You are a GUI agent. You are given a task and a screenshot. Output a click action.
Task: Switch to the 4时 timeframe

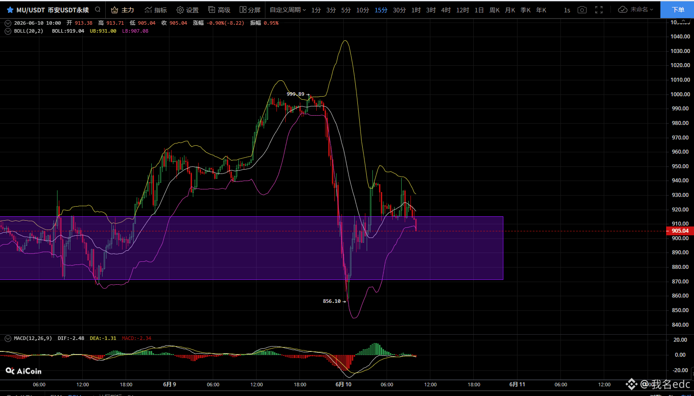coord(446,10)
